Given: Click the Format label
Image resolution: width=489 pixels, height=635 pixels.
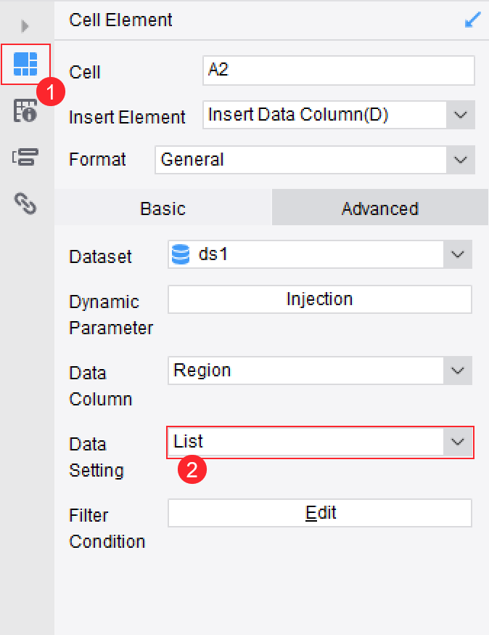Looking at the screenshot, I should (x=97, y=159).
